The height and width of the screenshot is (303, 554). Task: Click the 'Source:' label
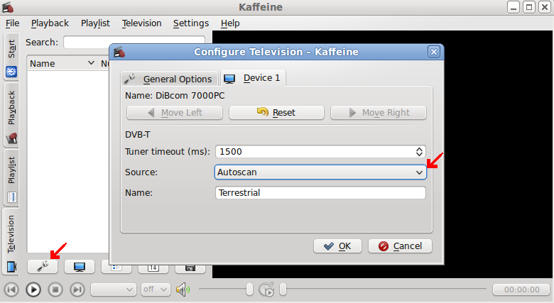point(141,172)
